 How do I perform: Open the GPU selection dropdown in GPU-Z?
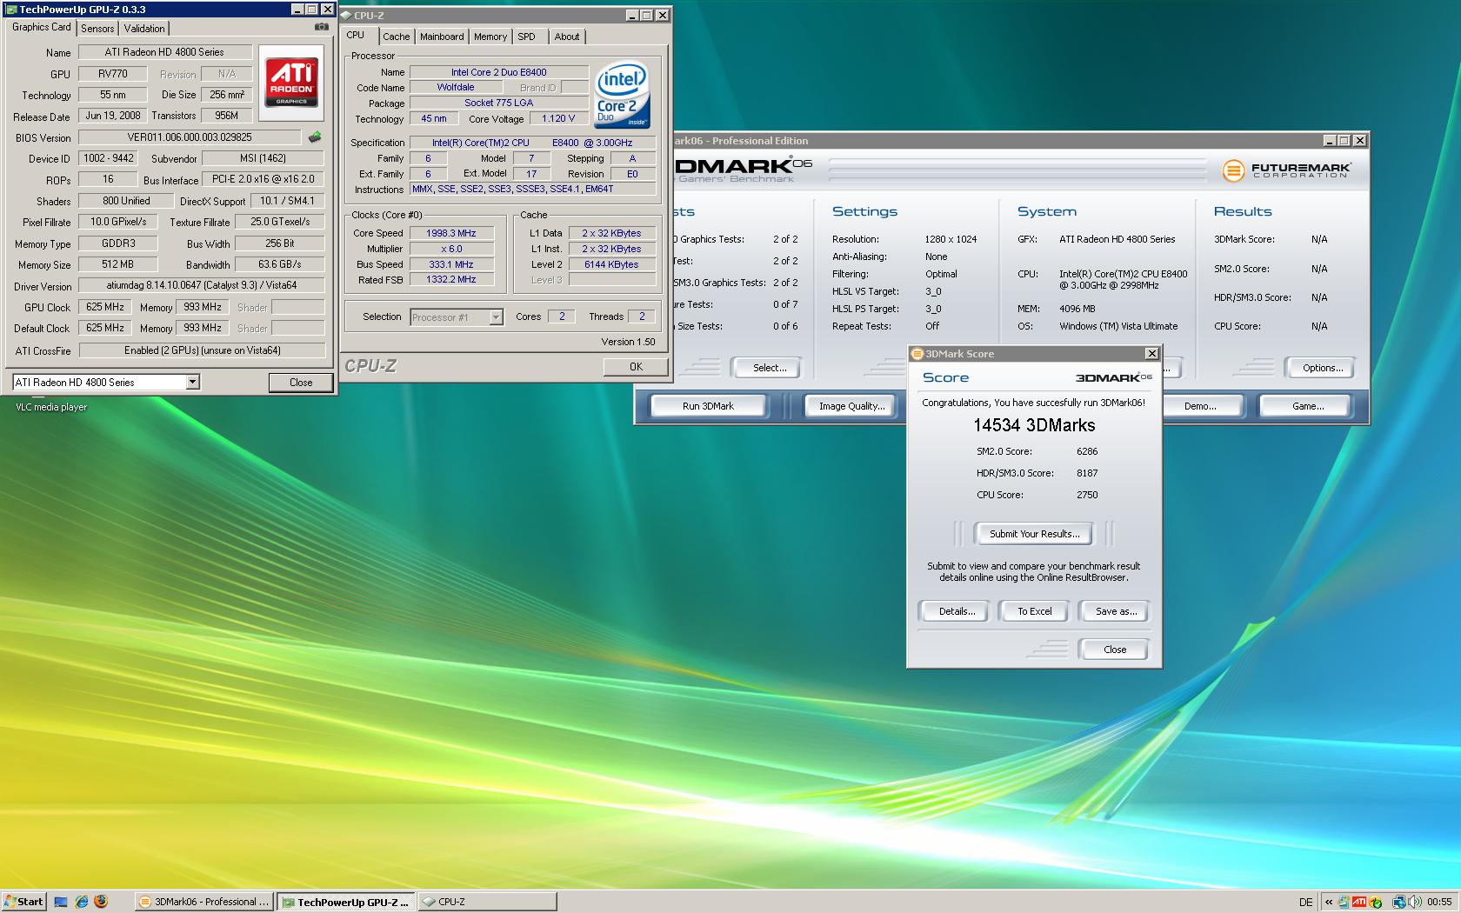pos(193,382)
